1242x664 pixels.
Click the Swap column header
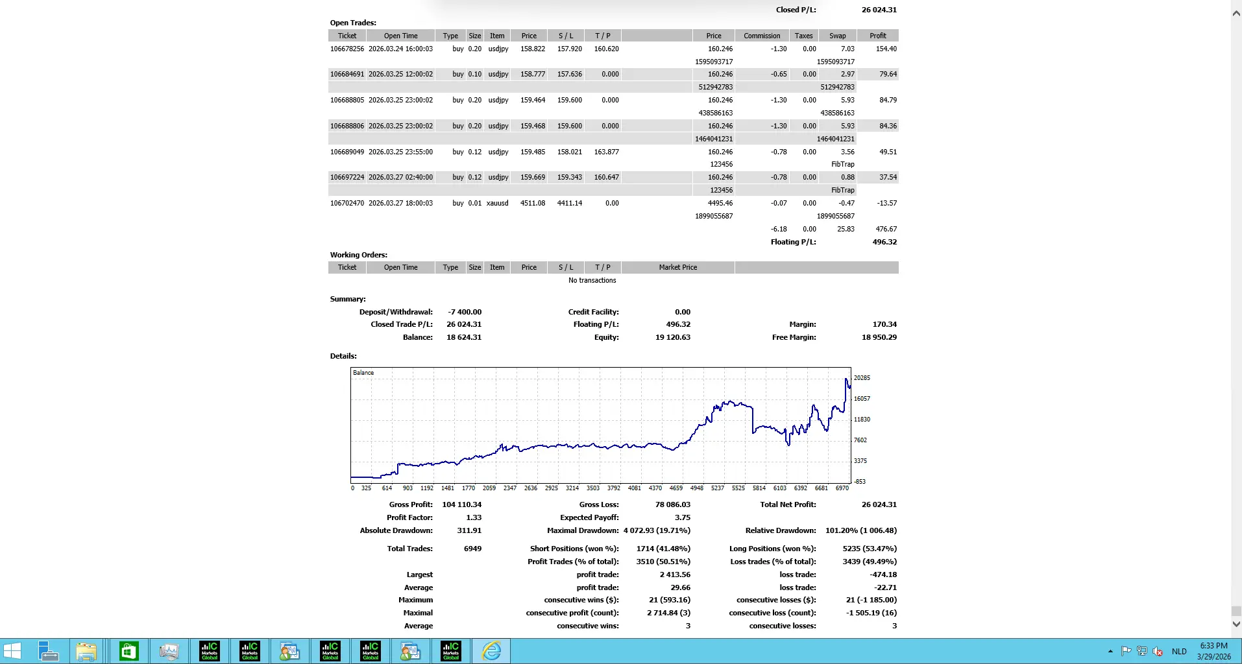[837, 36]
